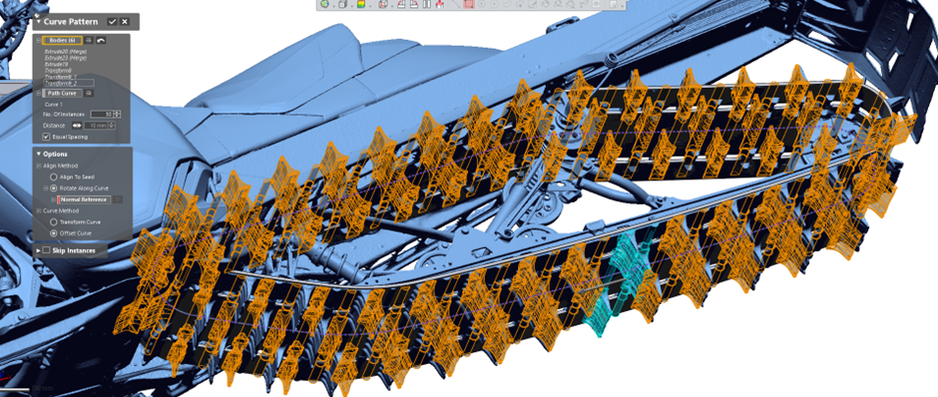Select Extrude23 (Merge) in the bodies list
Viewport: 938px width, 397px height.
[66, 58]
